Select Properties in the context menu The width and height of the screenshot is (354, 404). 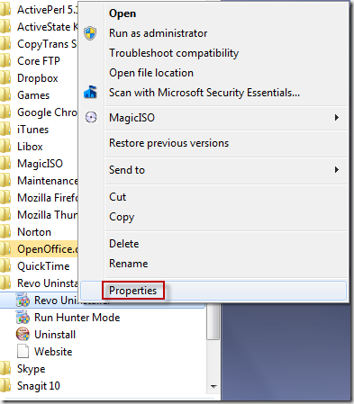point(133,291)
